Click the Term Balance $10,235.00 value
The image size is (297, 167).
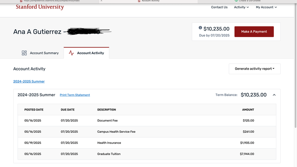pos(254,95)
